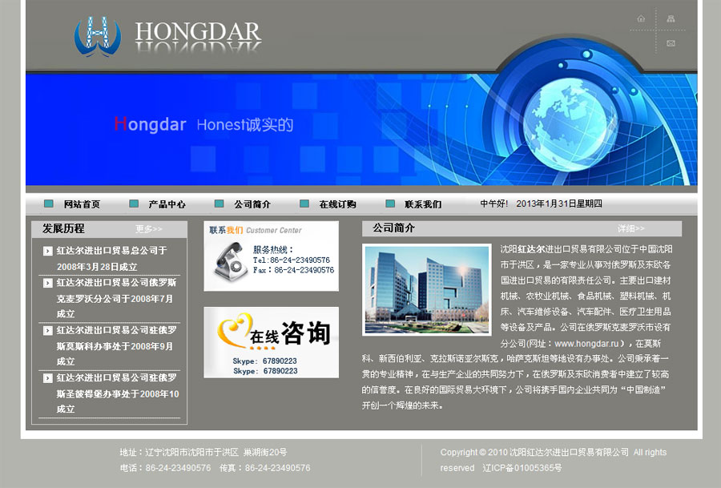Click 详细>> link in 公司简介 panel
The width and height of the screenshot is (721, 488).
[630, 228]
